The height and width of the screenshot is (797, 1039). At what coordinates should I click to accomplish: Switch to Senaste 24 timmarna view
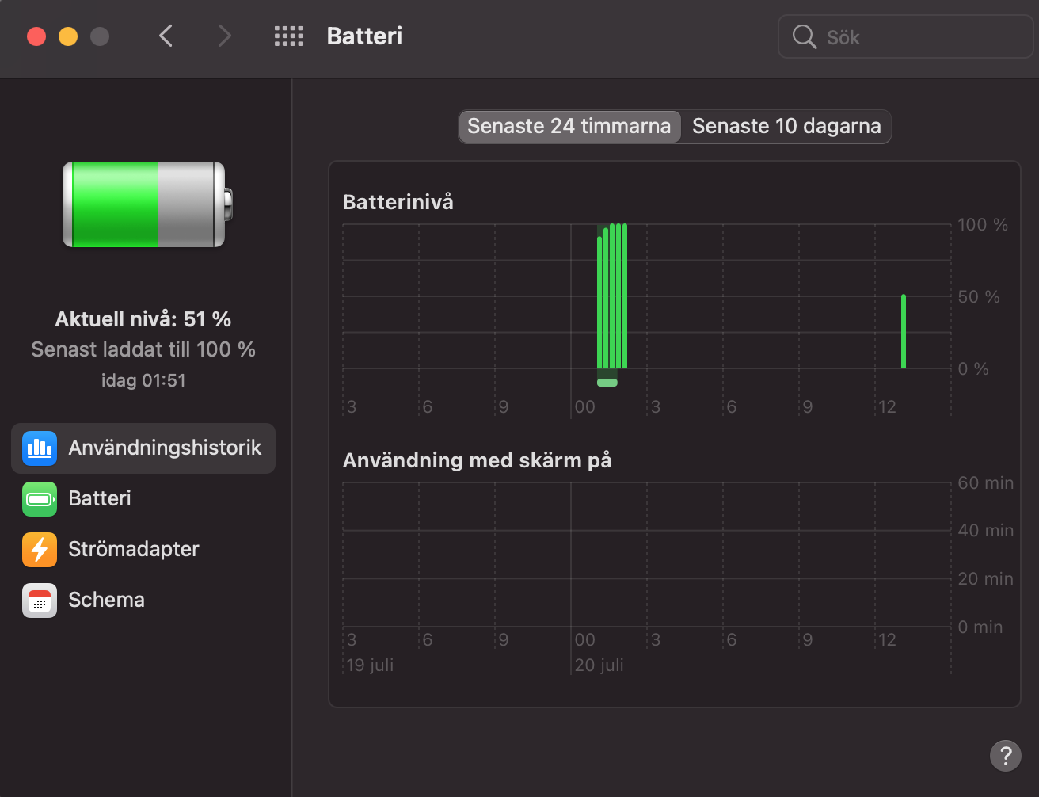[x=569, y=127]
